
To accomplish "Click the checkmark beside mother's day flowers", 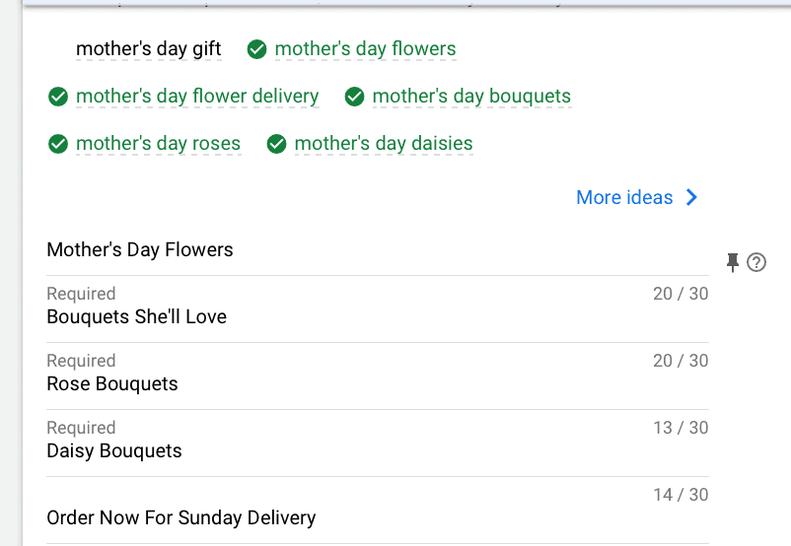I will pyautogui.click(x=256, y=49).
